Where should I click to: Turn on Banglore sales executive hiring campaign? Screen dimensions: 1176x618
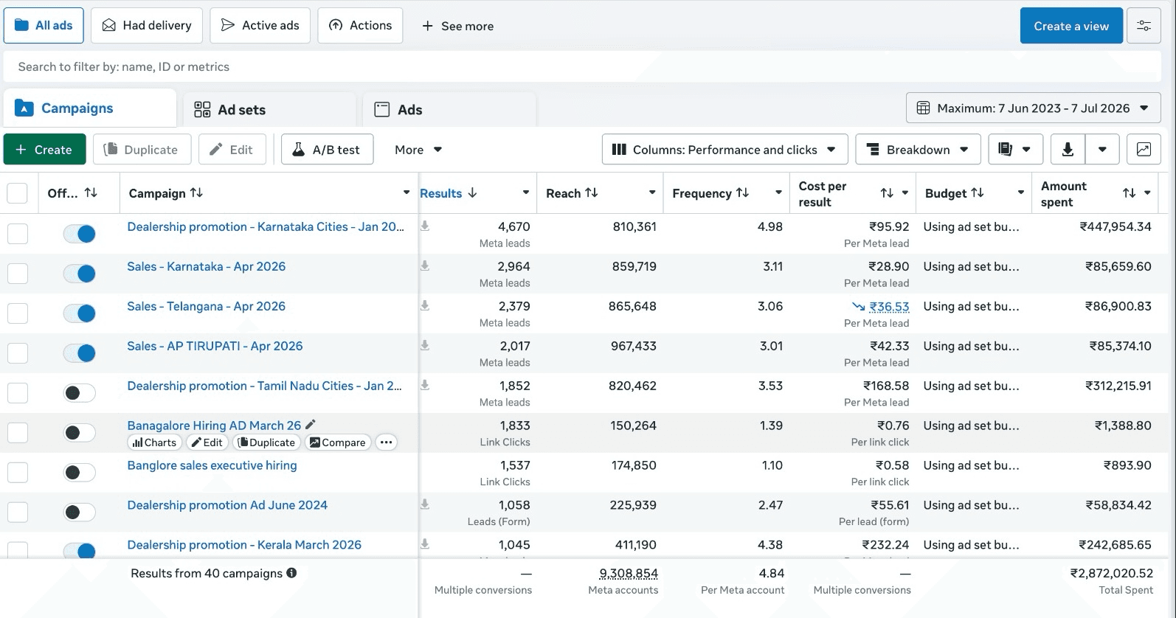[x=80, y=473]
